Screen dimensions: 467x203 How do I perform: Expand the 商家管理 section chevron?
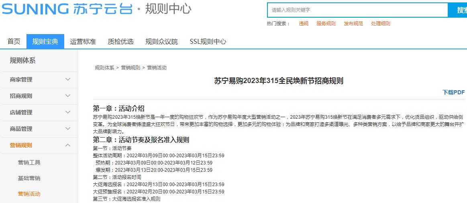(68, 79)
